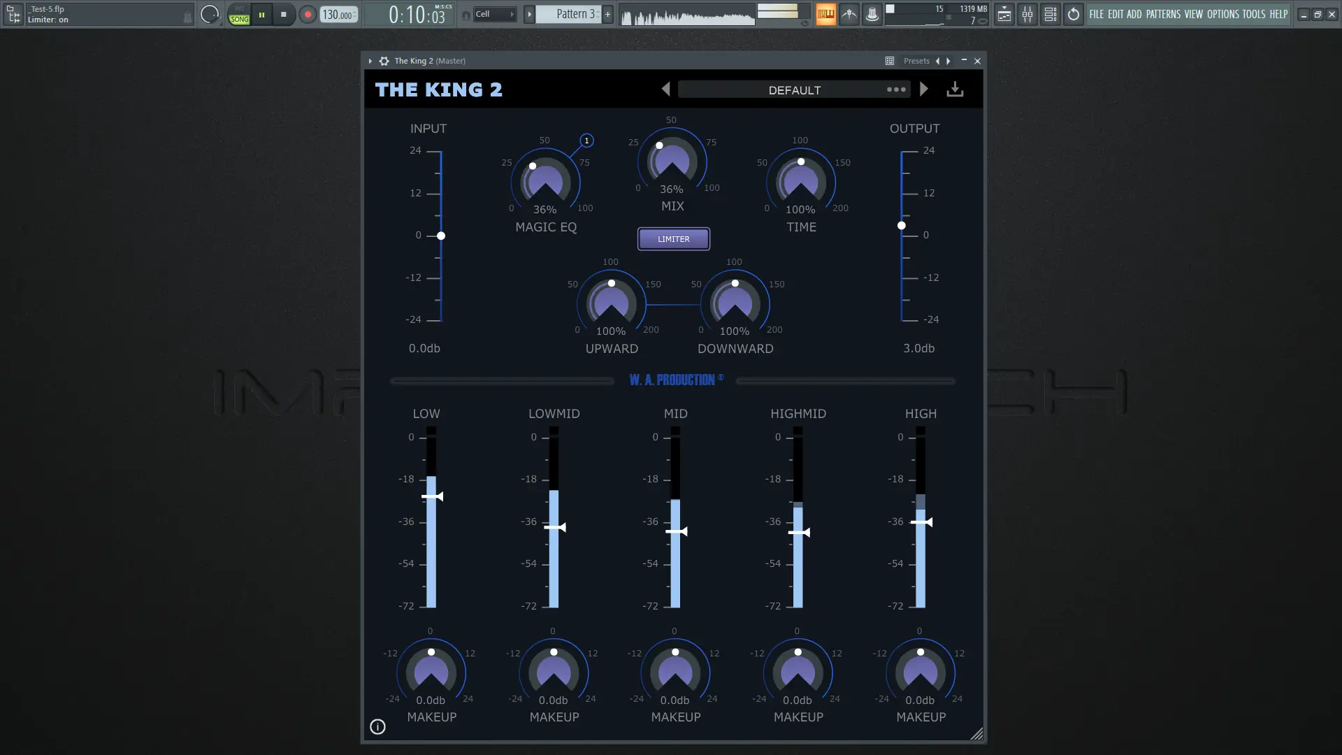1342x755 pixels.
Task: Click the preset save download icon
Action: tap(955, 89)
